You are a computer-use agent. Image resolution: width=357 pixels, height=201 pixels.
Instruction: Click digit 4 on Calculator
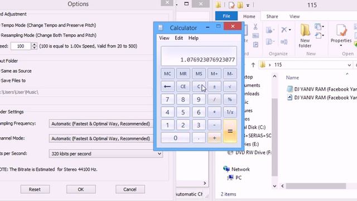point(167,112)
